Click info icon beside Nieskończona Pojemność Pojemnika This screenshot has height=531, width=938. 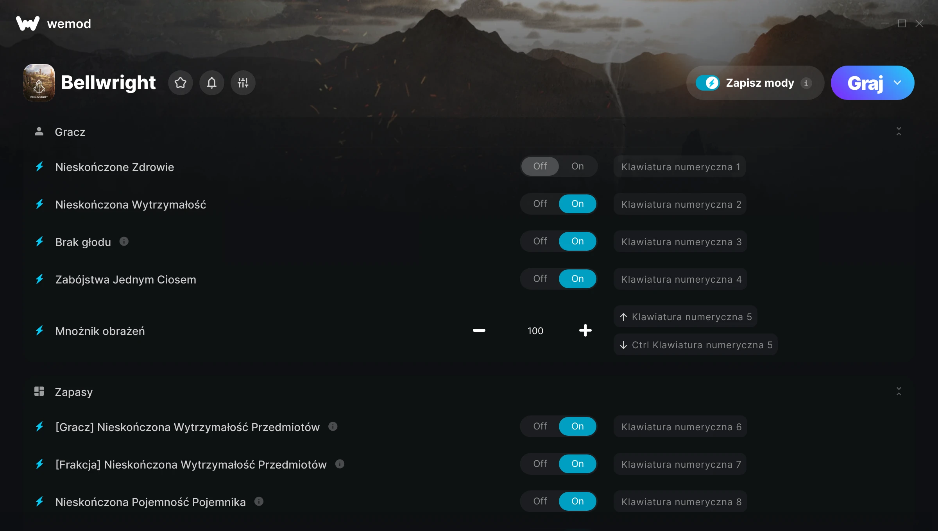click(x=259, y=501)
